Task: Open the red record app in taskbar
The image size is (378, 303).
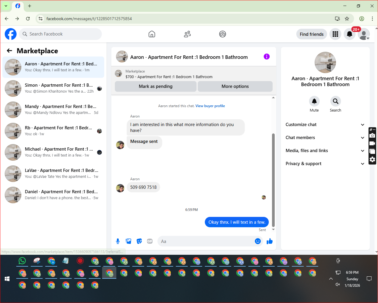Action: [x=80, y=261]
